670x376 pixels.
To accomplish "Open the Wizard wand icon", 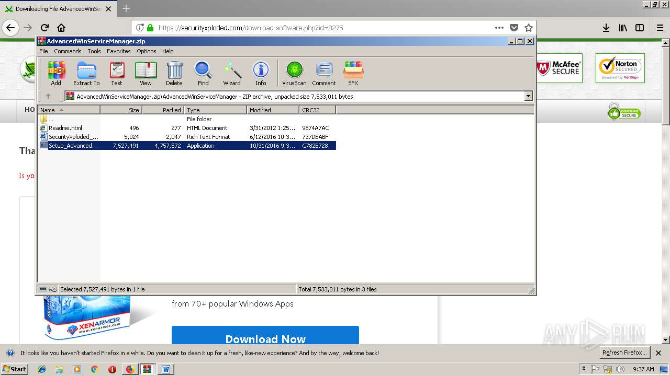I will (x=232, y=73).
